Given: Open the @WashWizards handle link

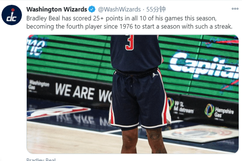Looking at the screenshot, I should [x=119, y=9].
